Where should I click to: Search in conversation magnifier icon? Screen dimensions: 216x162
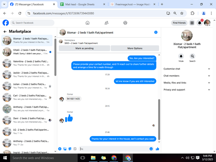[x=192, y=56]
